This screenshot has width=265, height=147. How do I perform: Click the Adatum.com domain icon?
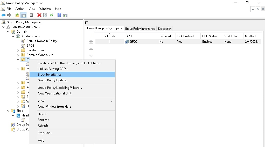[x=18, y=36]
